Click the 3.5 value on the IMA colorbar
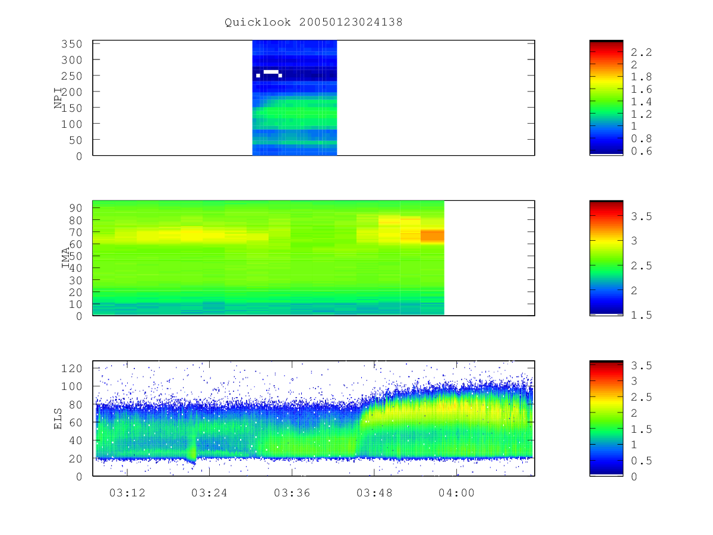Viewport: 713px width, 535px height. click(642, 216)
